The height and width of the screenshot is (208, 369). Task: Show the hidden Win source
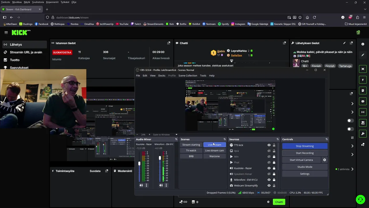(x=269, y=157)
